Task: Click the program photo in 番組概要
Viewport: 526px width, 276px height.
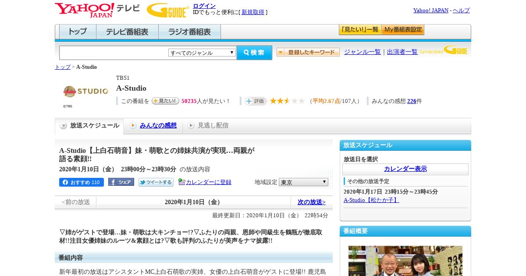Action: [x=405, y=261]
